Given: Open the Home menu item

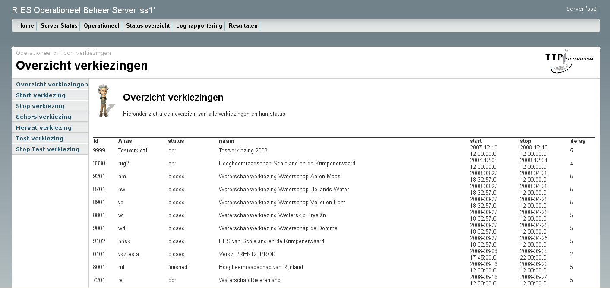Looking at the screenshot, I should [26, 26].
